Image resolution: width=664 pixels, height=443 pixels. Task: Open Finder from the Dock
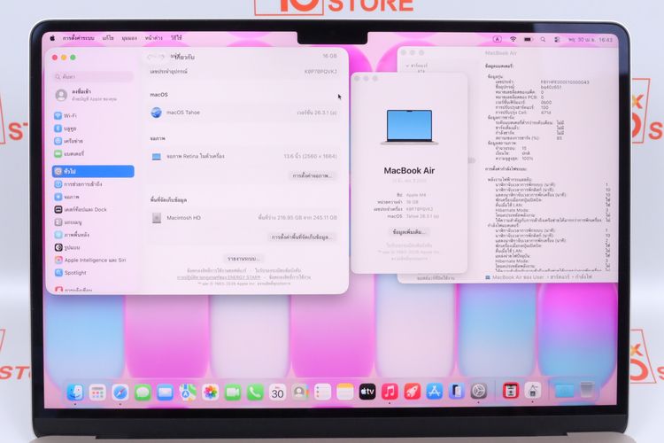(75, 392)
